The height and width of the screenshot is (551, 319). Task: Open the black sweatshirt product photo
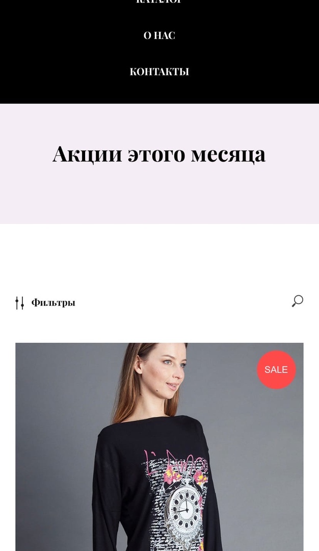coord(159,447)
